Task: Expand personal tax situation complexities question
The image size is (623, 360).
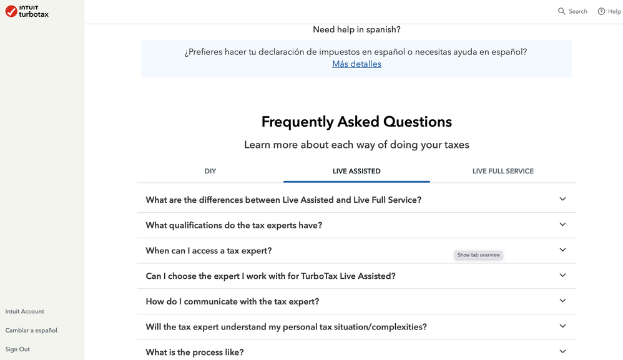Action: pos(357,327)
